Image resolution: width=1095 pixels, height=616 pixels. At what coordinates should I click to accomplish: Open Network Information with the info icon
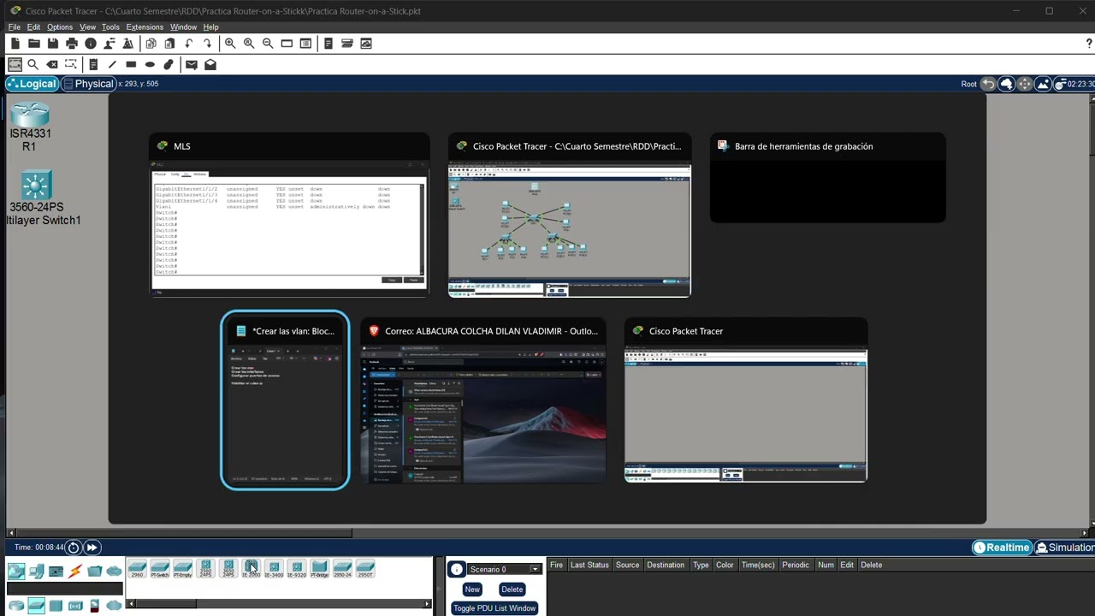click(x=91, y=44)
